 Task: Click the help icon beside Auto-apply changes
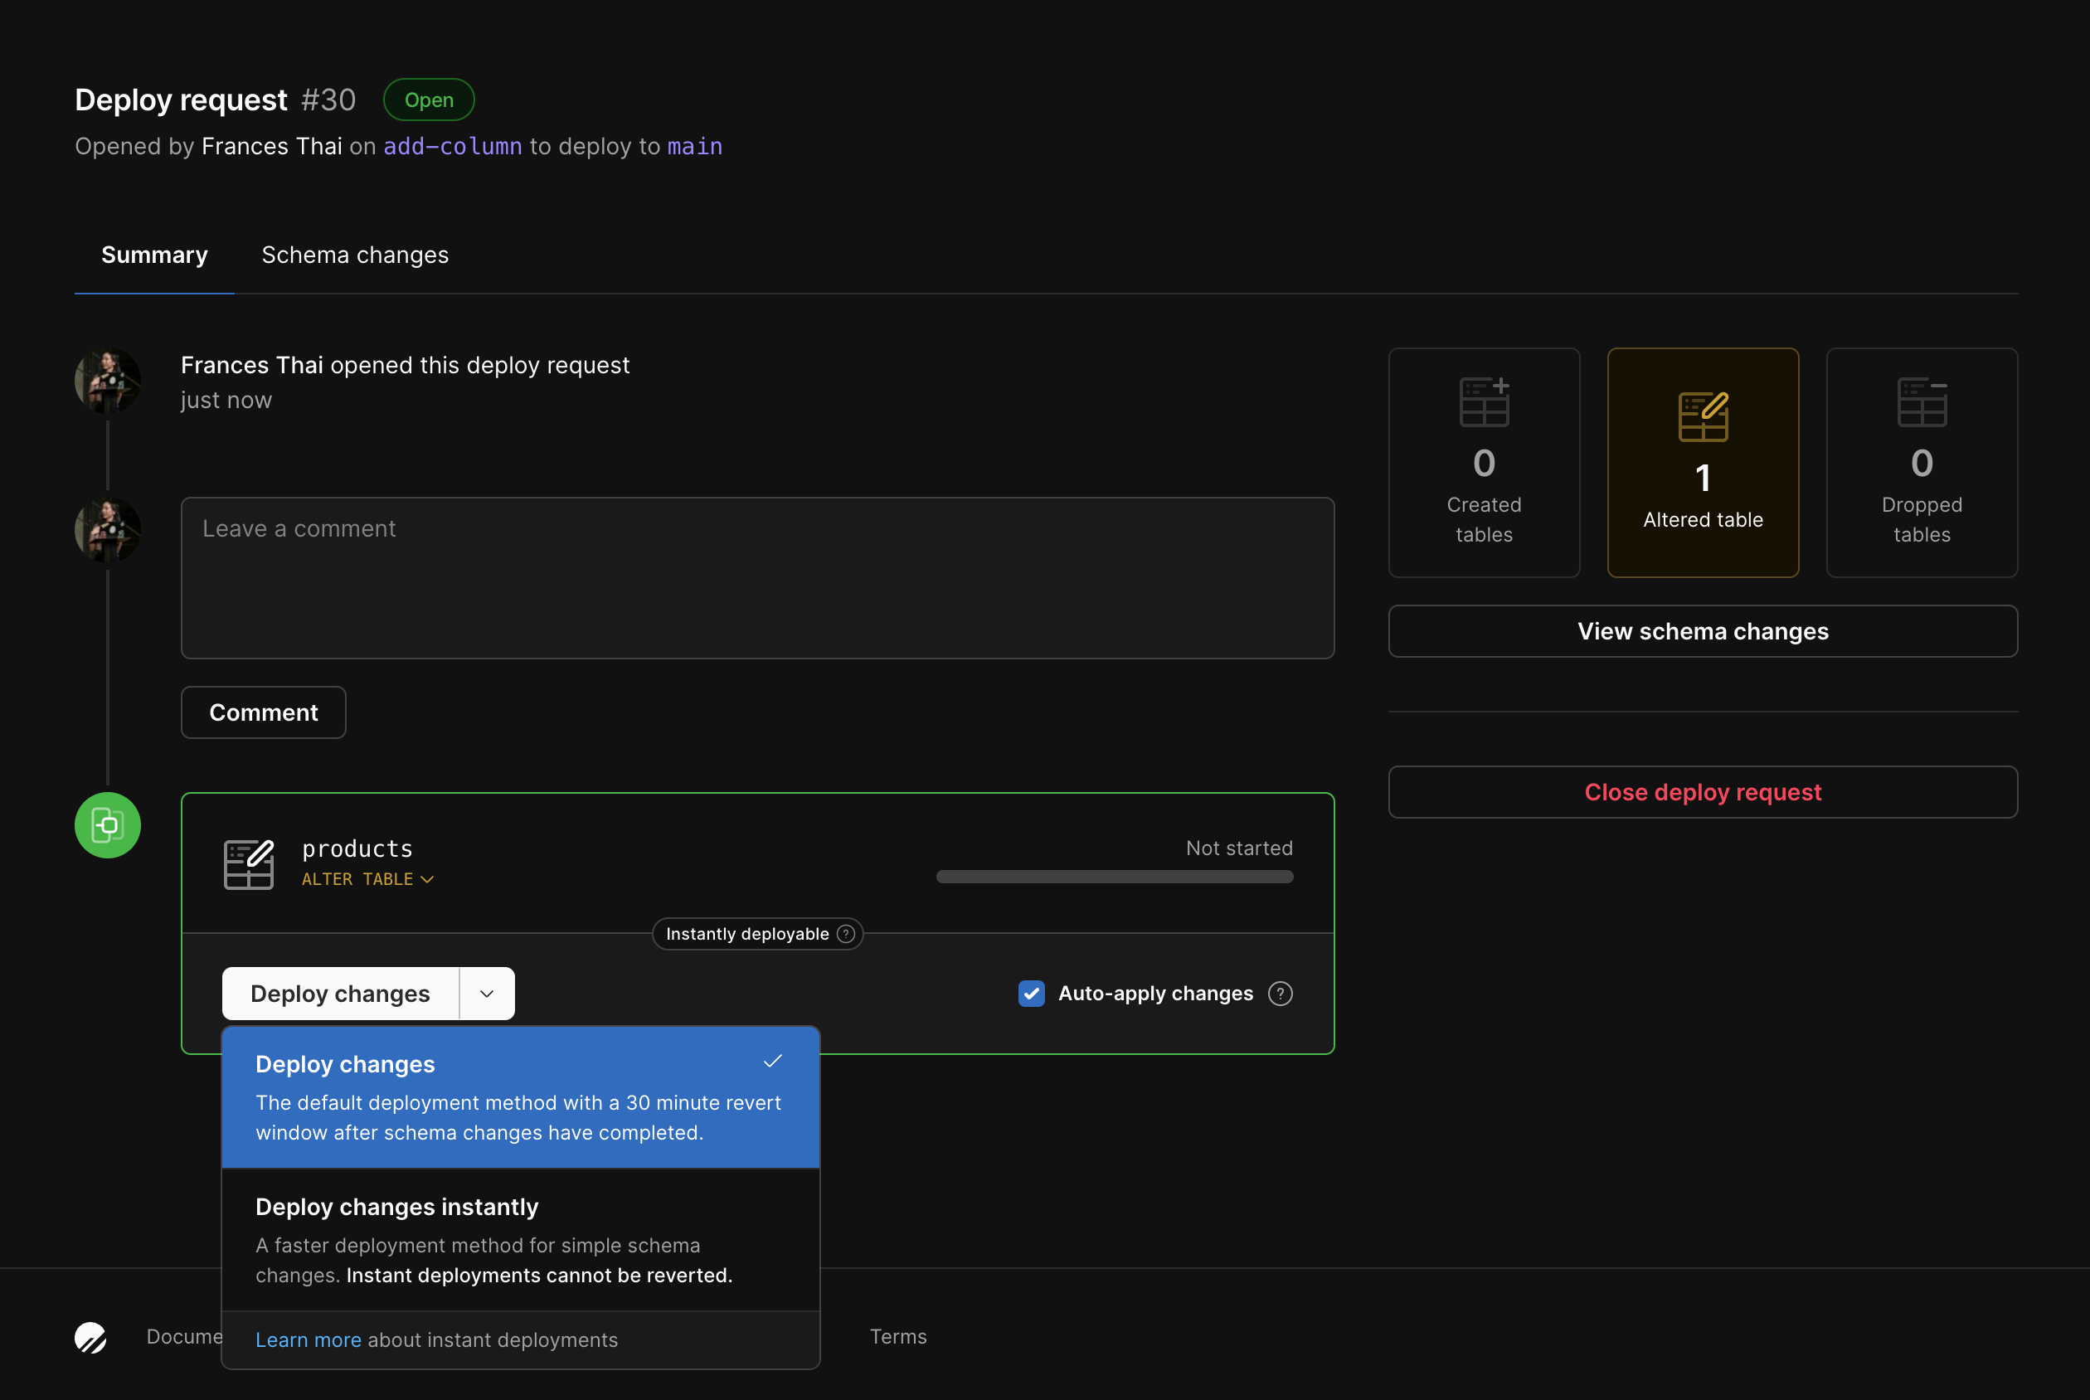point(1281,993)
